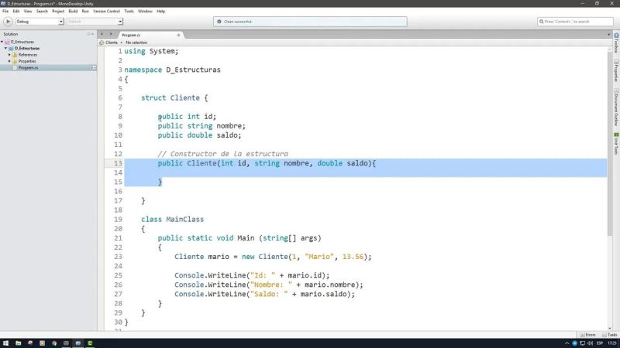Open the No selection member dropdown

tap(136, 43)
